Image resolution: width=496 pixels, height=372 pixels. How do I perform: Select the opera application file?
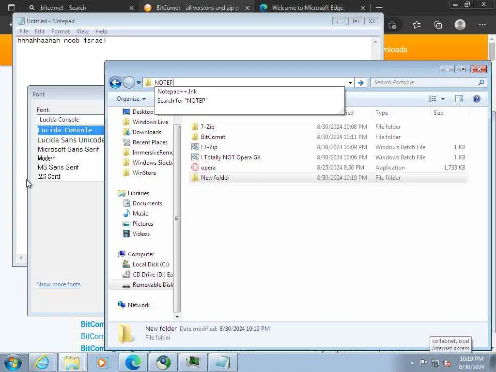[x=208, y=167]
